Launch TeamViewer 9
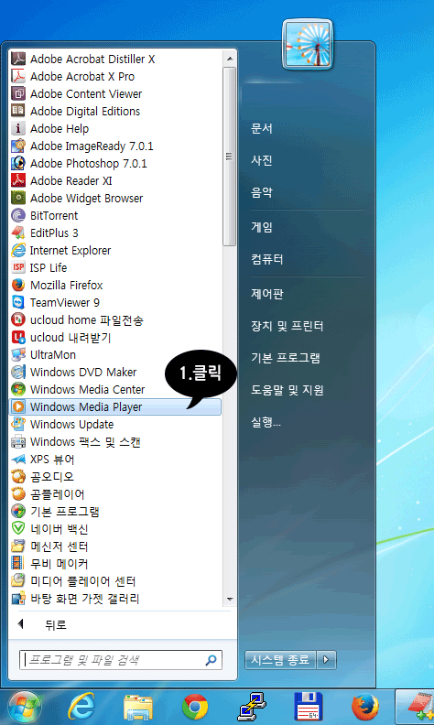Image resolution: width=434 pixels, height=725 pixels. click(115, 302)
